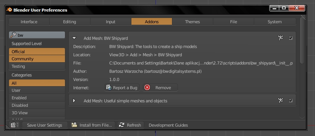
Task: Click the folder icon on Install from File
Action: point(75,125)
